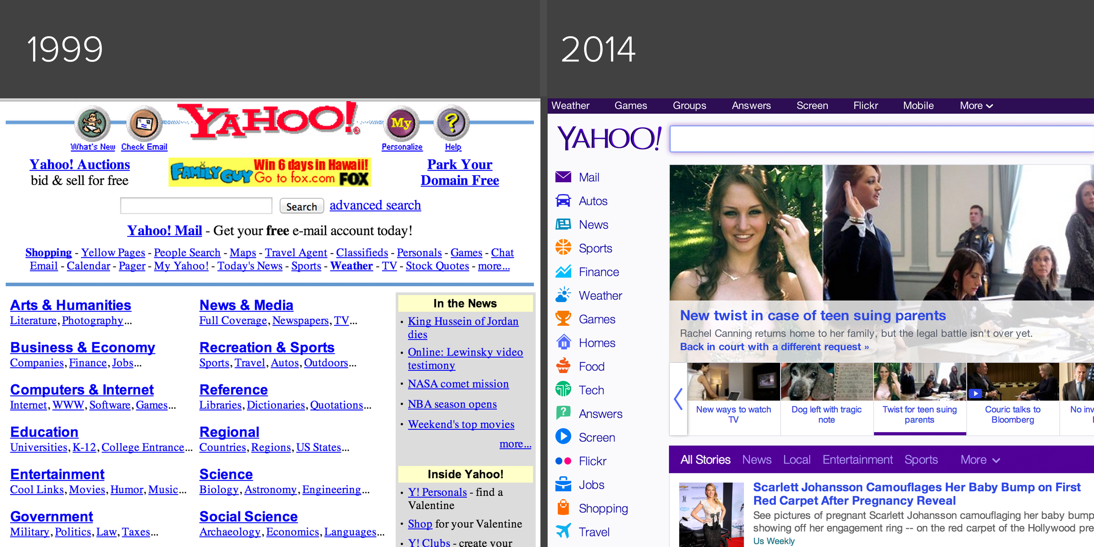Click the Jobs briefcase icon
Viewport: 1094px width, 547px height.
coord(563,485)
